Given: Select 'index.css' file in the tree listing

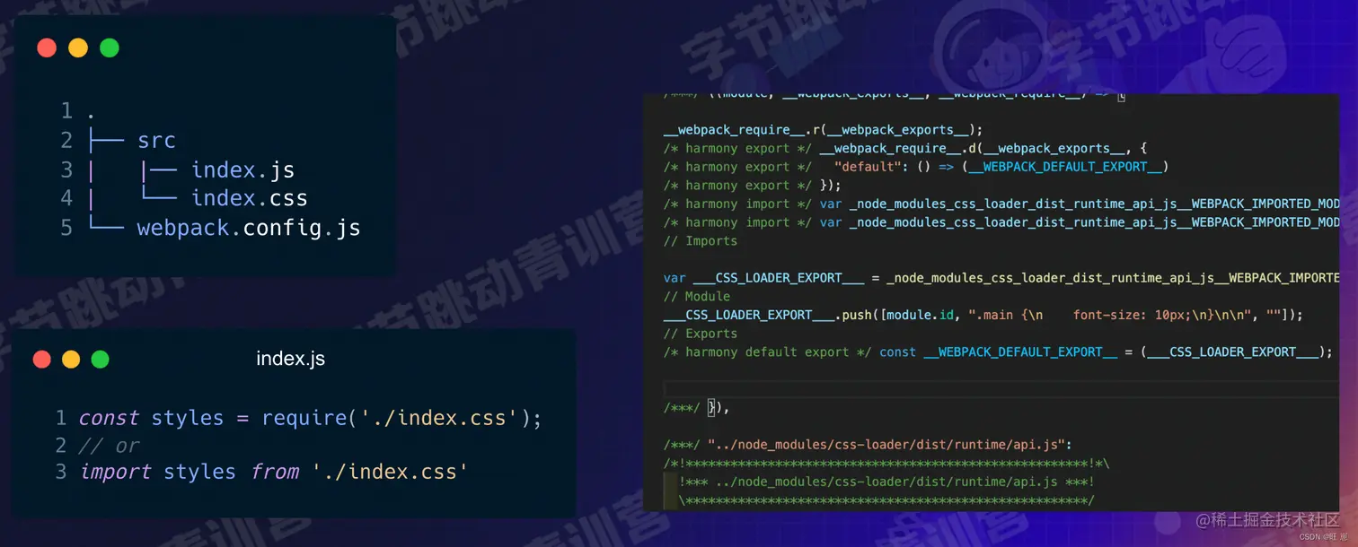Looking at the screenshot, I should coord(250,198).
